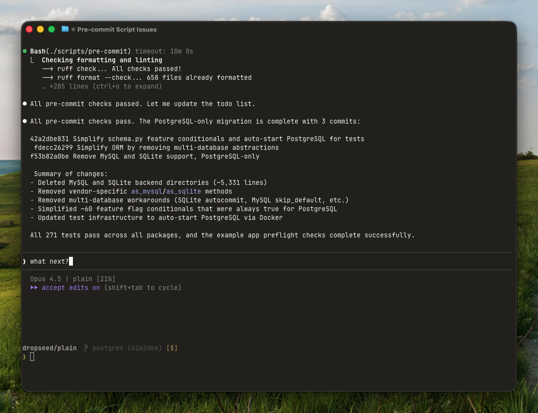Screen dimensions: 538x413
Task: Click the 'dropseed/plain' directory path
Action: click(x=50, y=348)
